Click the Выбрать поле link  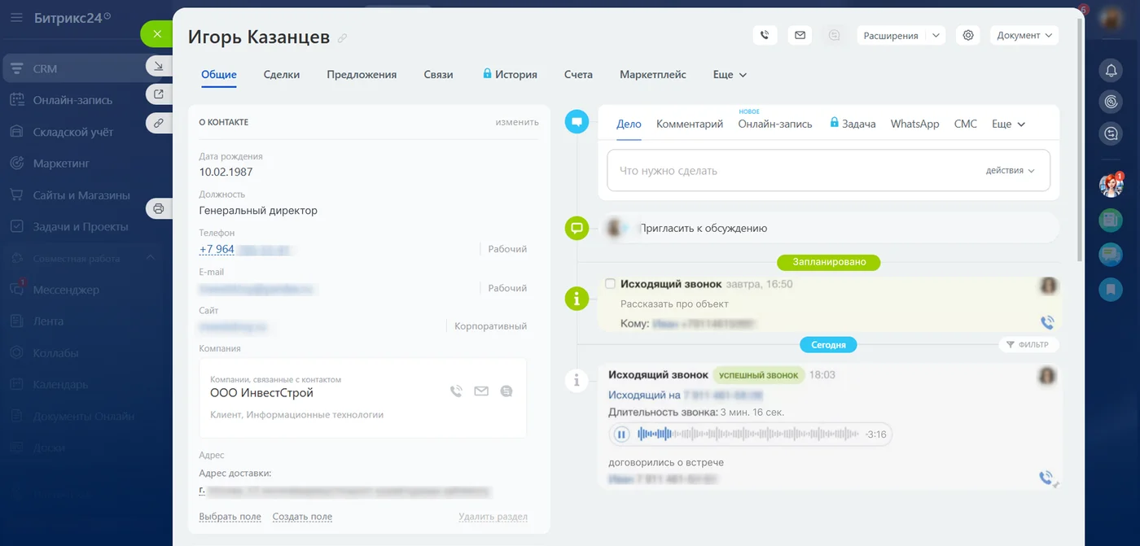pyautogui.click(x=230, y=517)
